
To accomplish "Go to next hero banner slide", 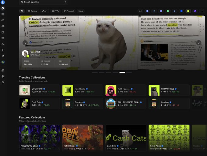I will coord(199,43).
